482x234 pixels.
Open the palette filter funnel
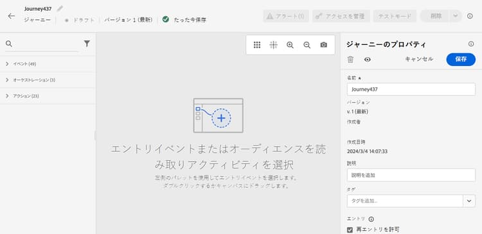coord(87,44)
